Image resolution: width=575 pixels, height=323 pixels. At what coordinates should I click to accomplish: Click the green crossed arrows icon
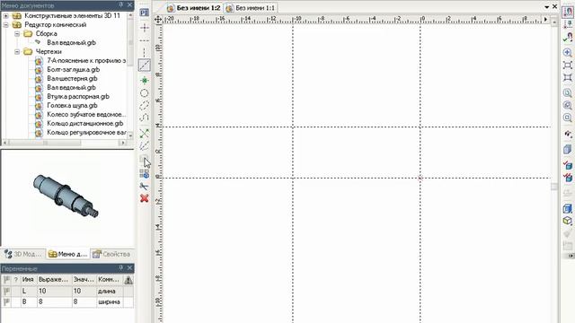[145, 134]
